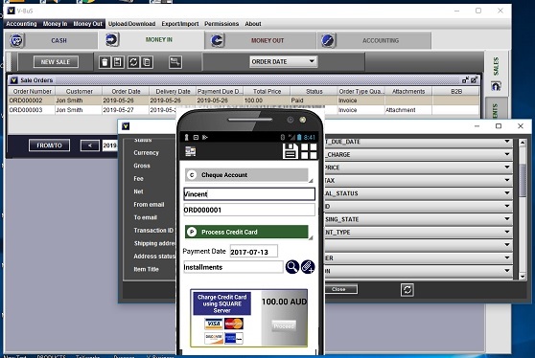This screenshot has width=535, height=358.
Task: Click the copy document icon in toolbar
Action: [147, 62]
